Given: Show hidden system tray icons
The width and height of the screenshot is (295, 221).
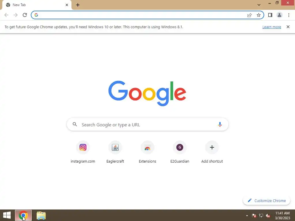Looking at the screenshot, I should [x=247, y=216].
